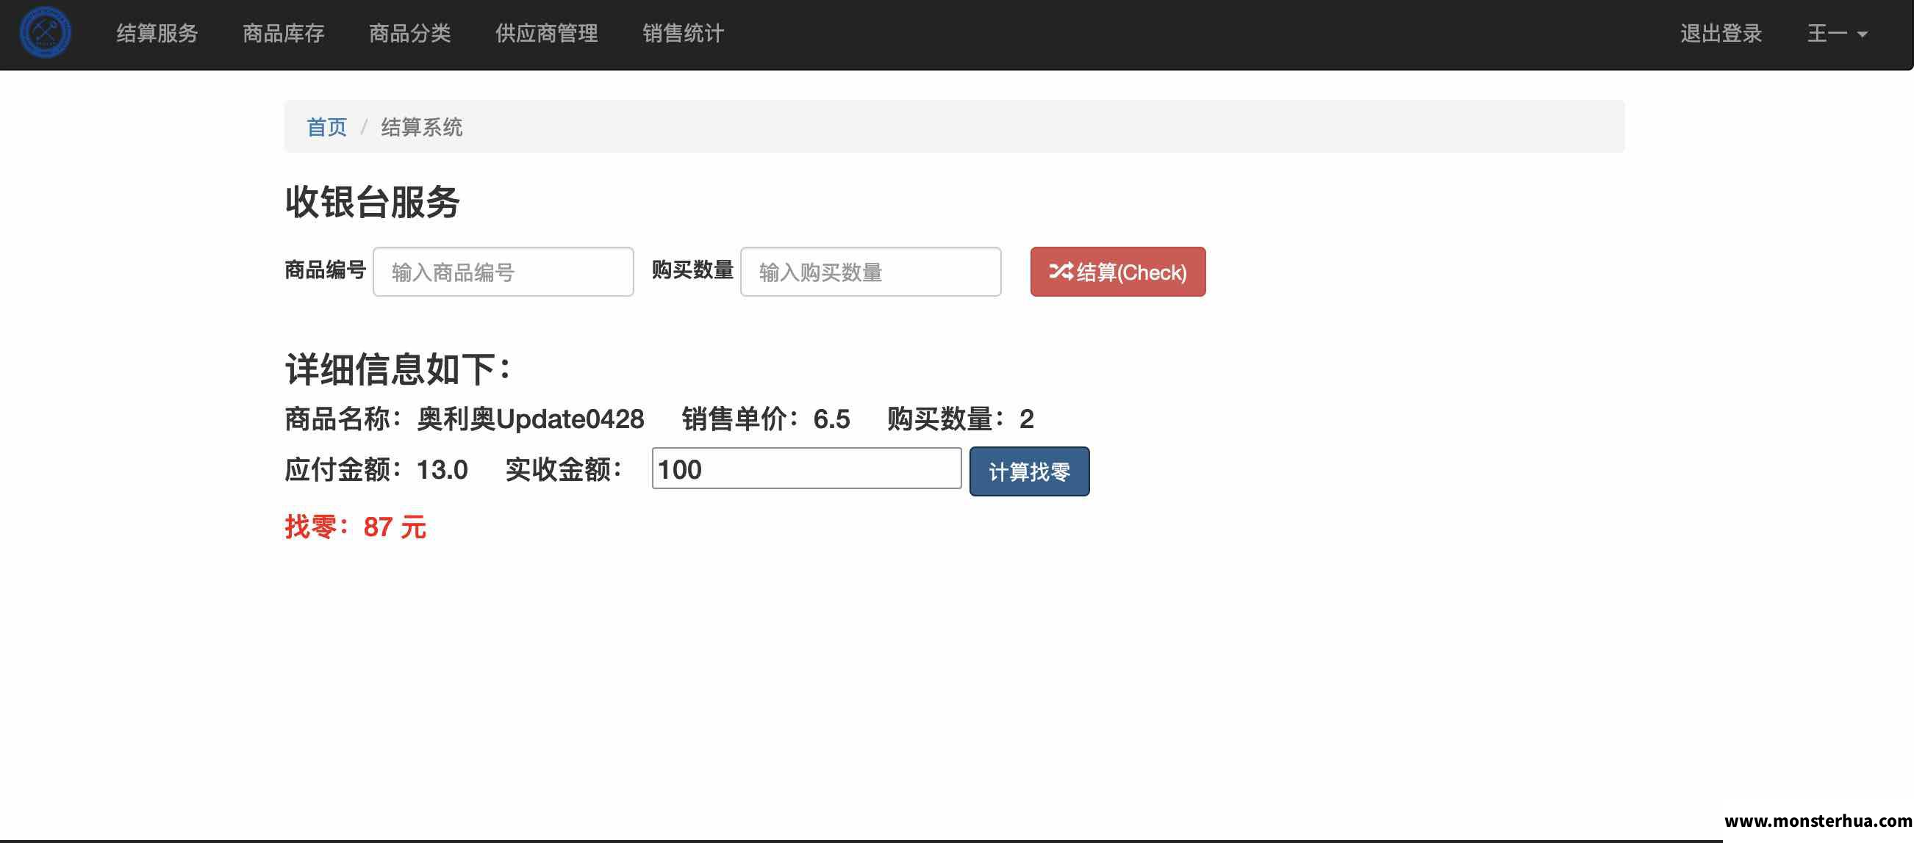The image size is (1914, 843).
Task: Select the 结算系统 breadcrumb text
Action: 421,127
